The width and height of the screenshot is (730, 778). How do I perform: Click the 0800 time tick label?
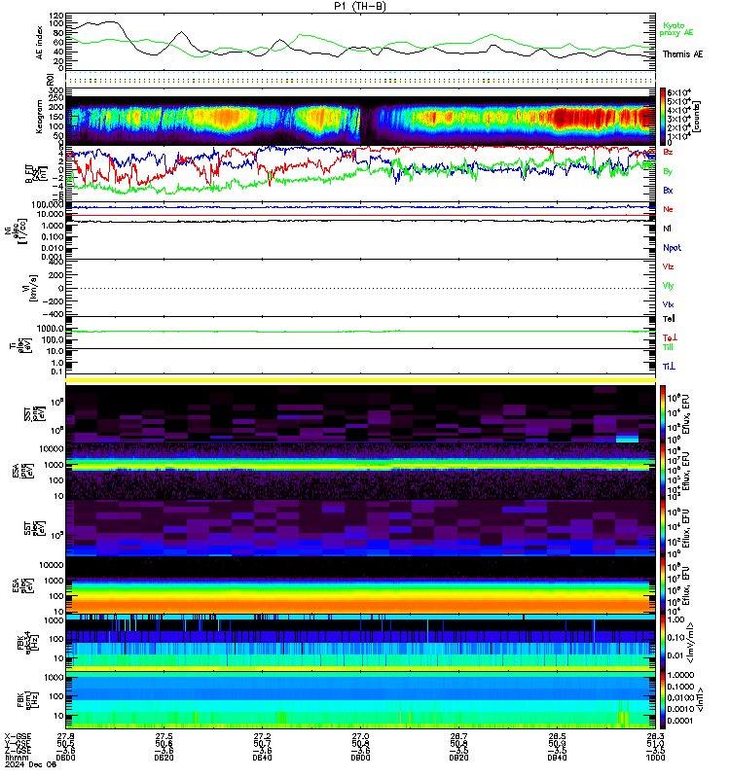coord(65,758)
